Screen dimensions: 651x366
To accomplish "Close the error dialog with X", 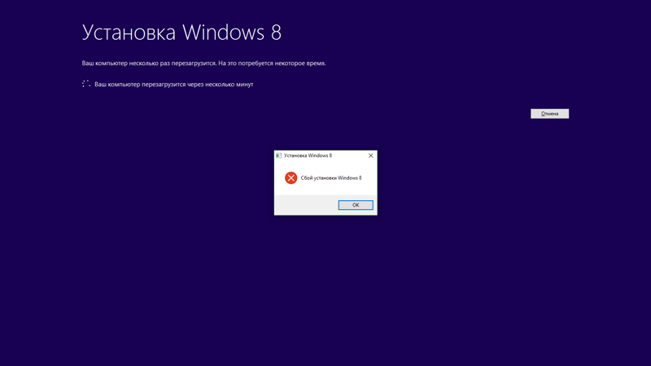I will [370, 155].
